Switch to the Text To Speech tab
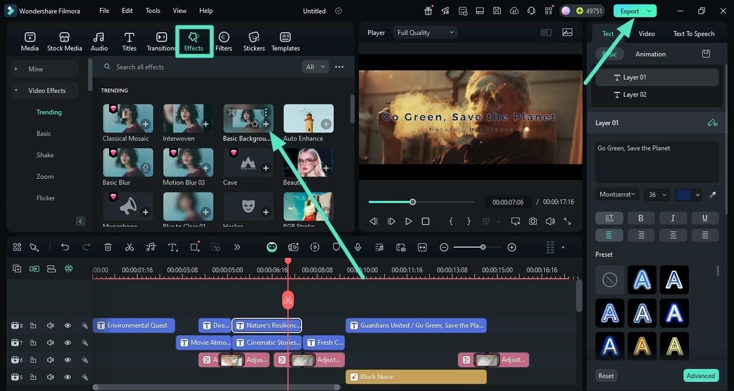The image size is (734, 391). tap(694, 34)
